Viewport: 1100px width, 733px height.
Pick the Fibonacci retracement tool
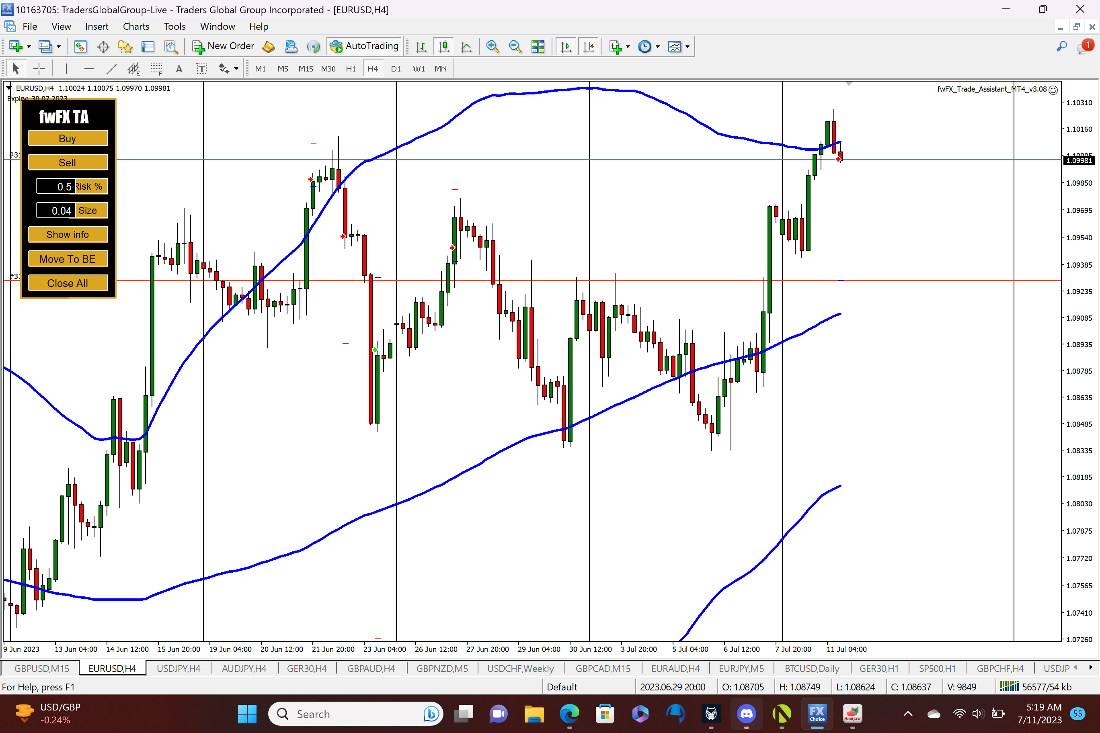[157, 69]
